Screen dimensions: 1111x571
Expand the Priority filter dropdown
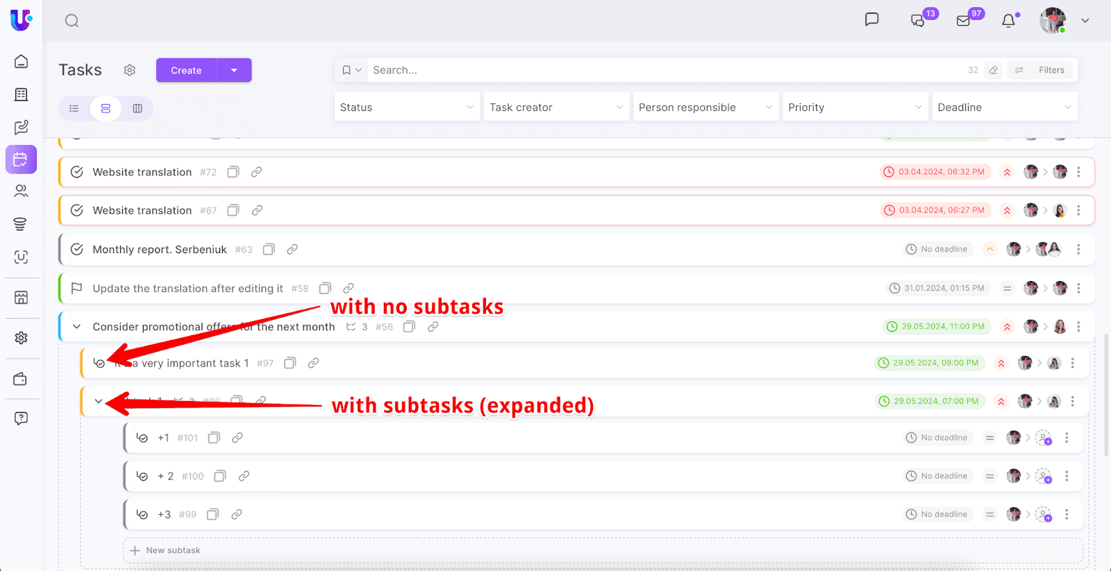point(855,108)
